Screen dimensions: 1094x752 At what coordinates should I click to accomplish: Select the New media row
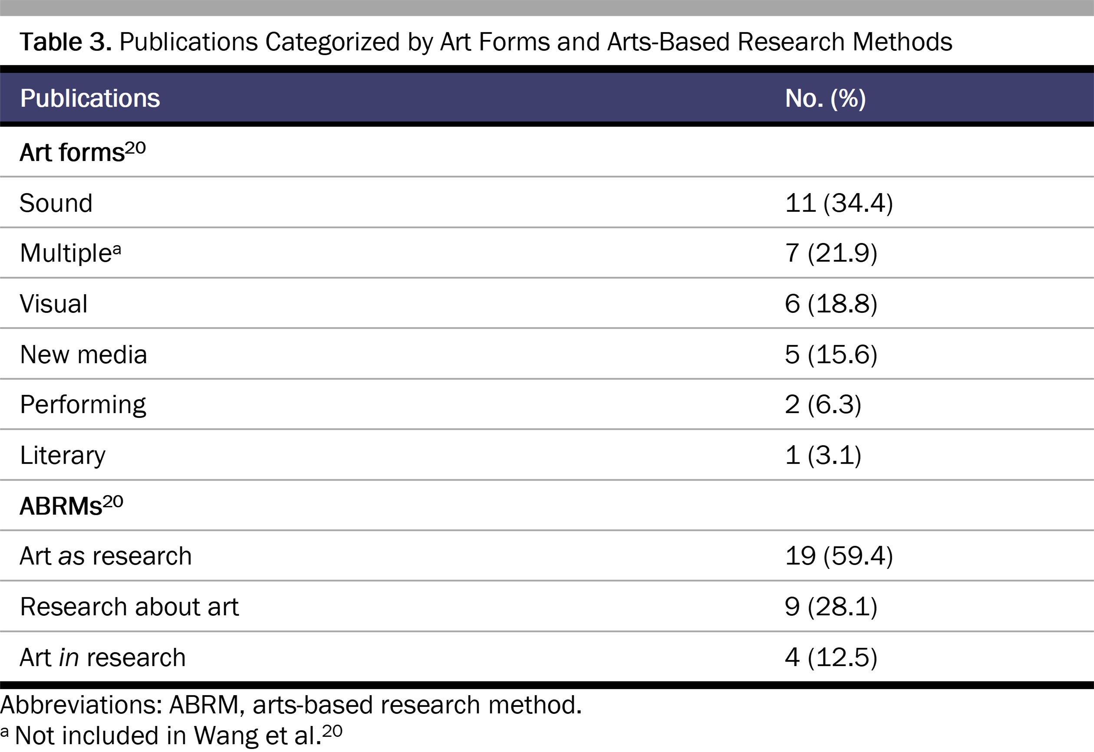pos(547,354)
